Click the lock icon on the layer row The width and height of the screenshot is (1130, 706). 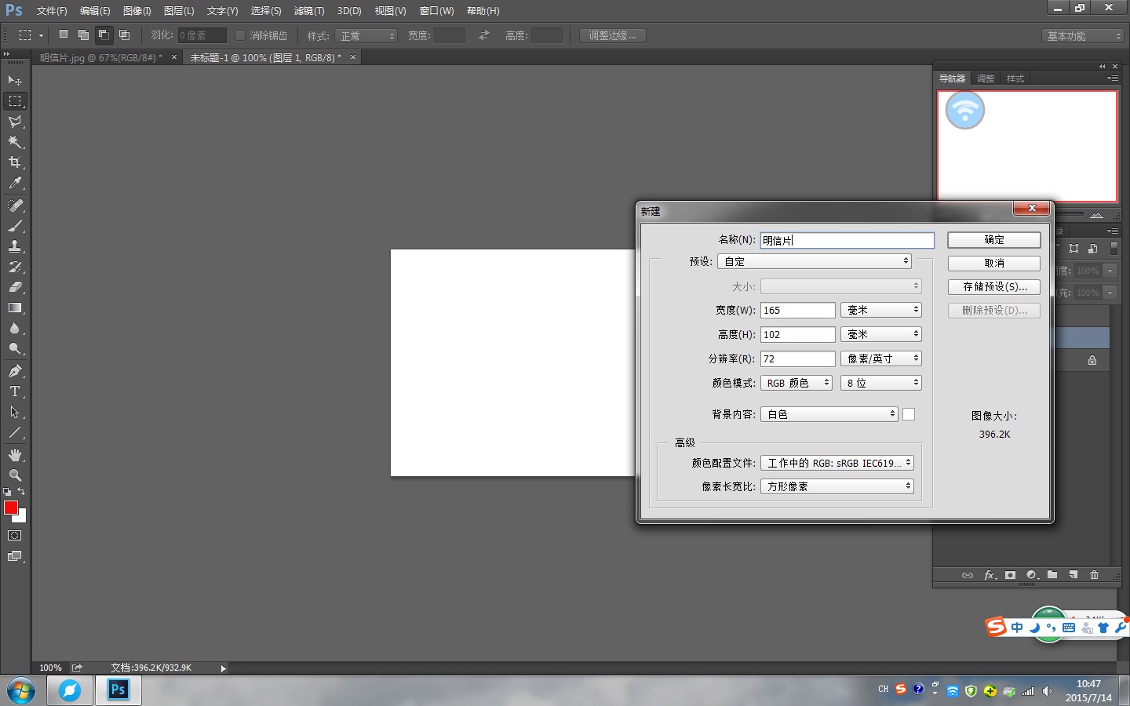[1092, 360]
